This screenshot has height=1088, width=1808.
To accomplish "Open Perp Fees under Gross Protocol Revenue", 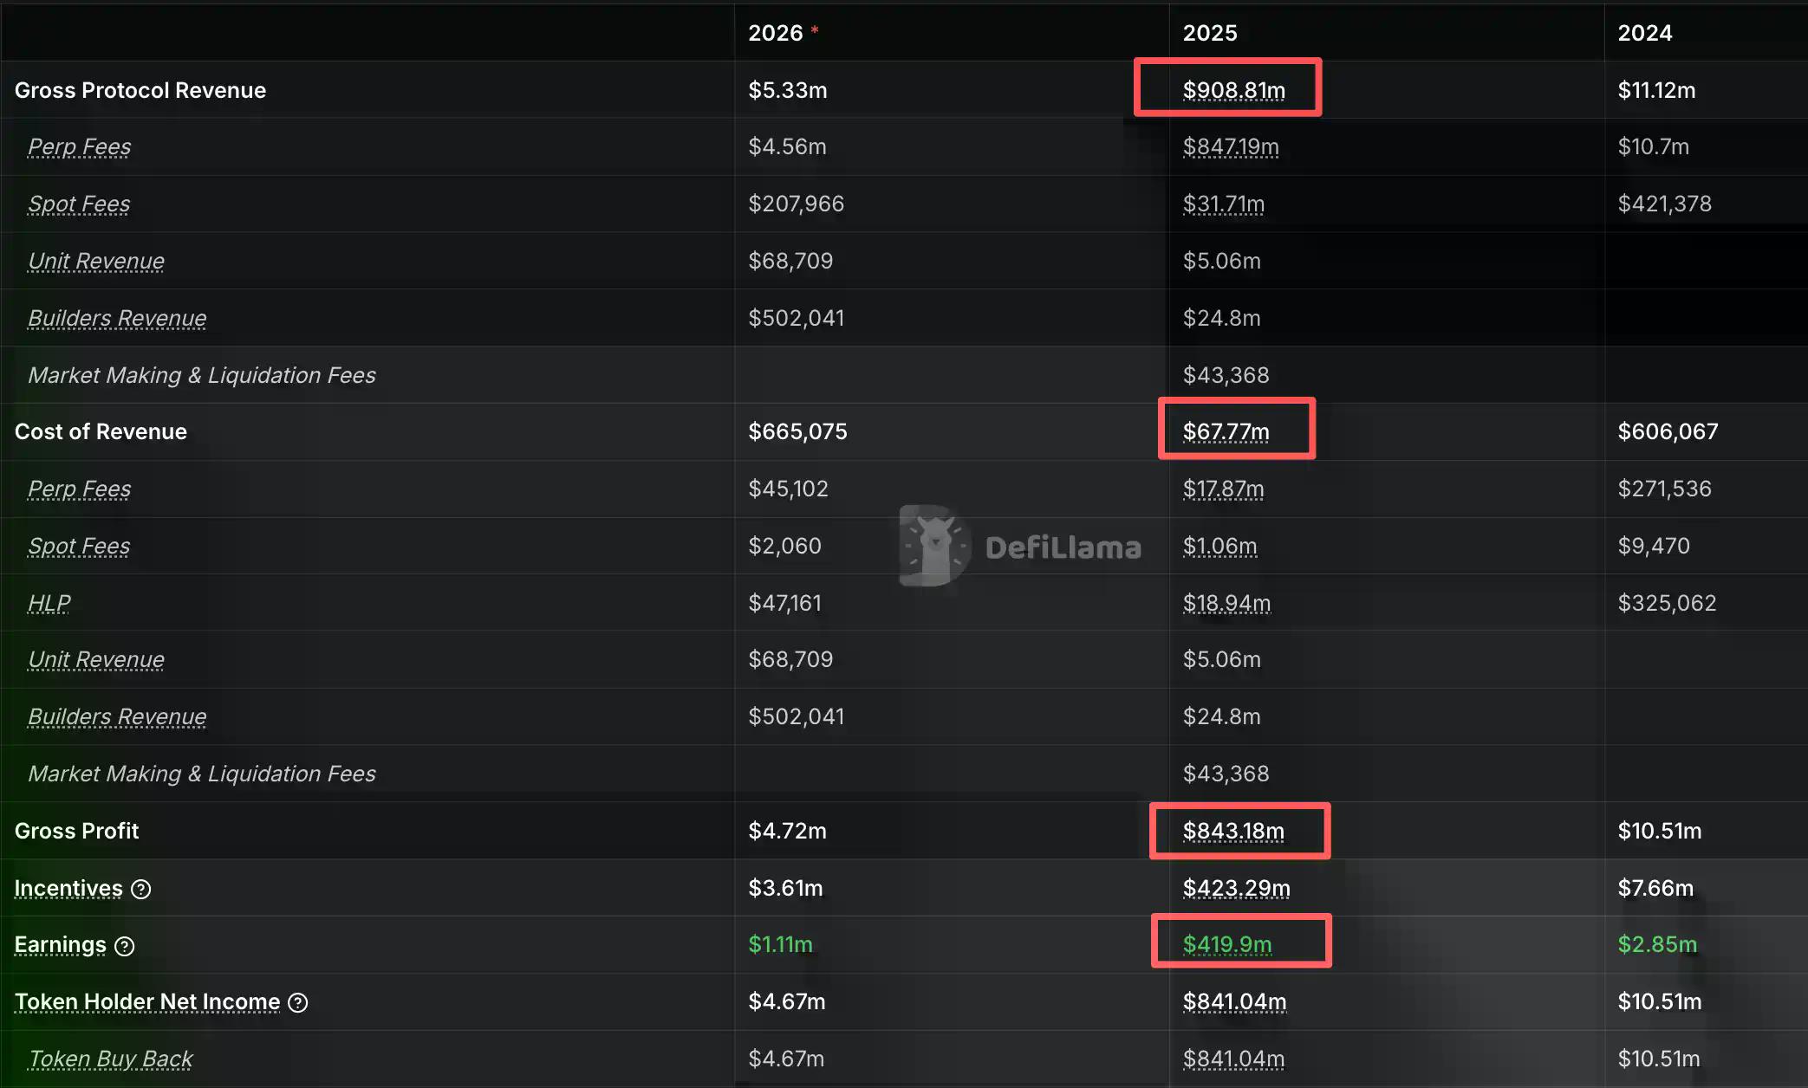I will click(79, 146).
